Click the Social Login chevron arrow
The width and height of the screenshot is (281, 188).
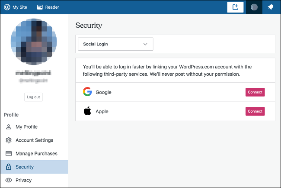tap(145, 44)
